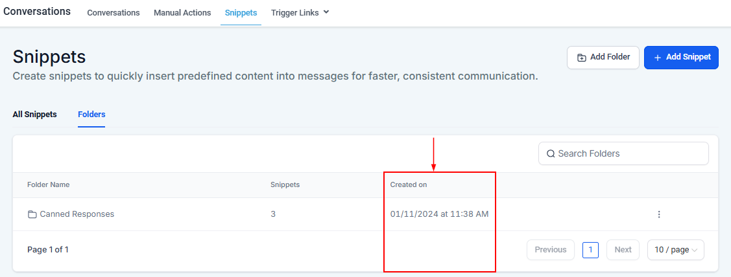Click the Previous page button
The height and width of the screenshot is (277, 731).
(550, 250)
